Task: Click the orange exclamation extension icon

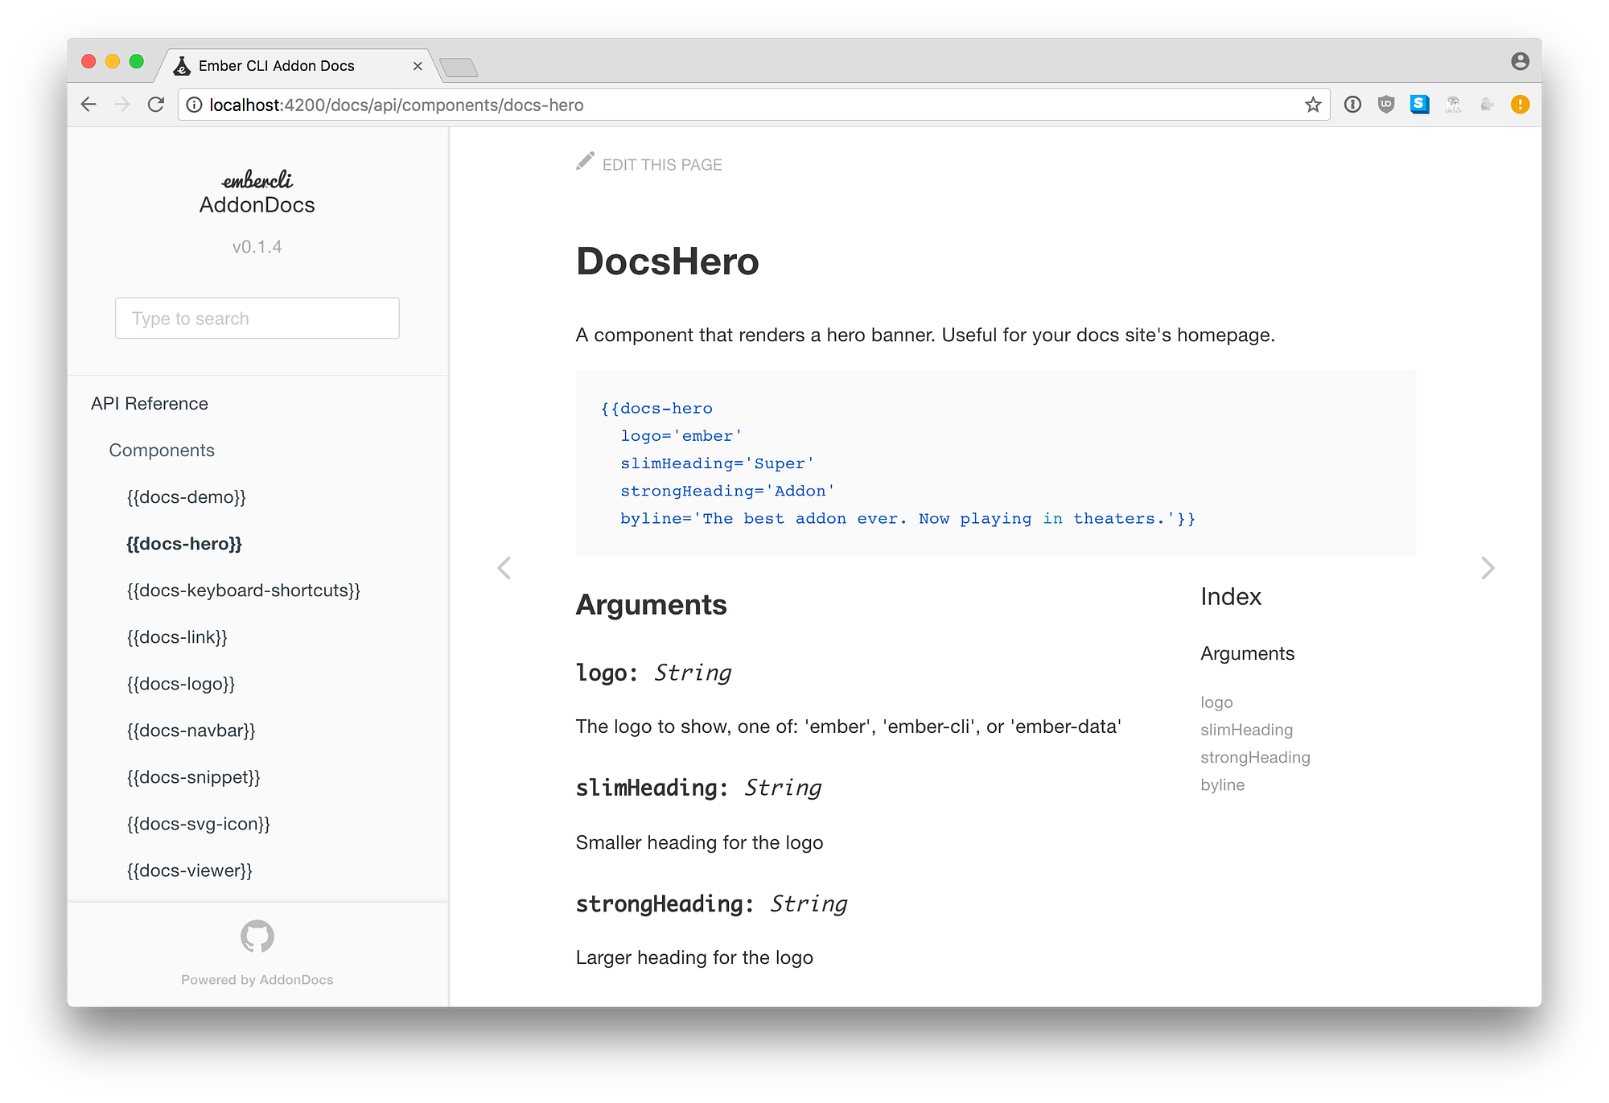Action: [1519, 104]
